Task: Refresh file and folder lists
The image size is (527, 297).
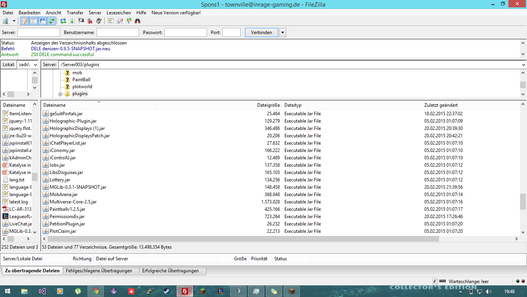Action: [63, 21]
